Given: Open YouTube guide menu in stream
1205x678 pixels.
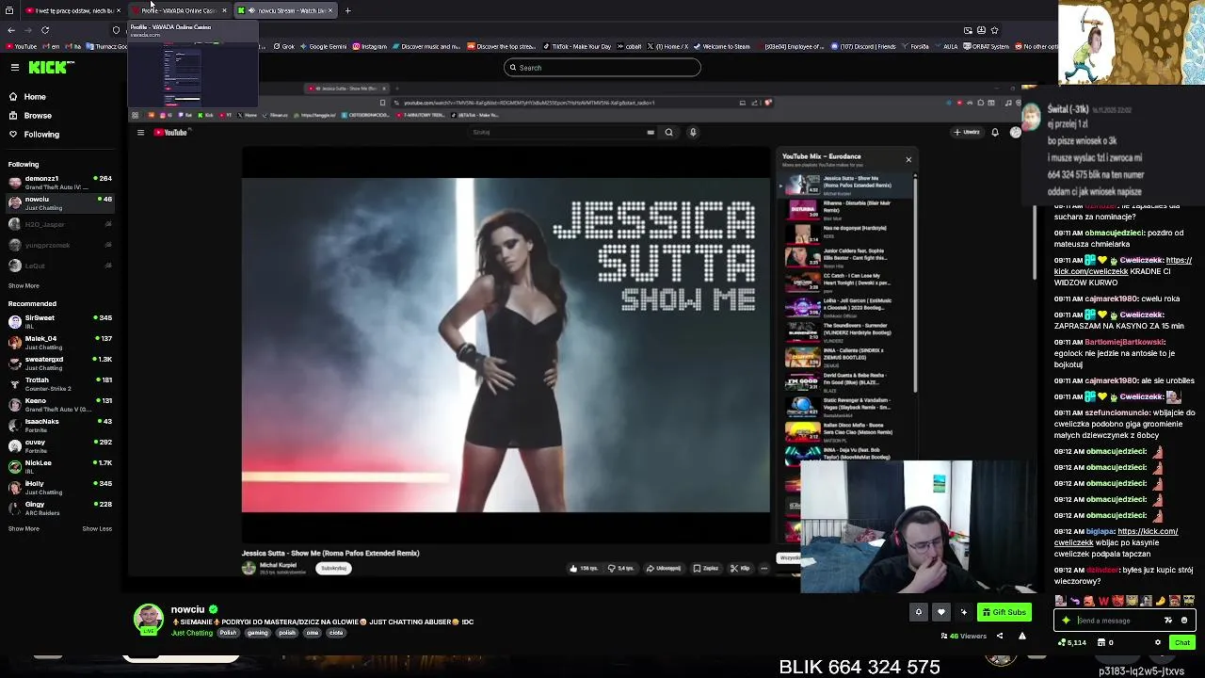Looking at the screenshot, I should pos(140,133).
